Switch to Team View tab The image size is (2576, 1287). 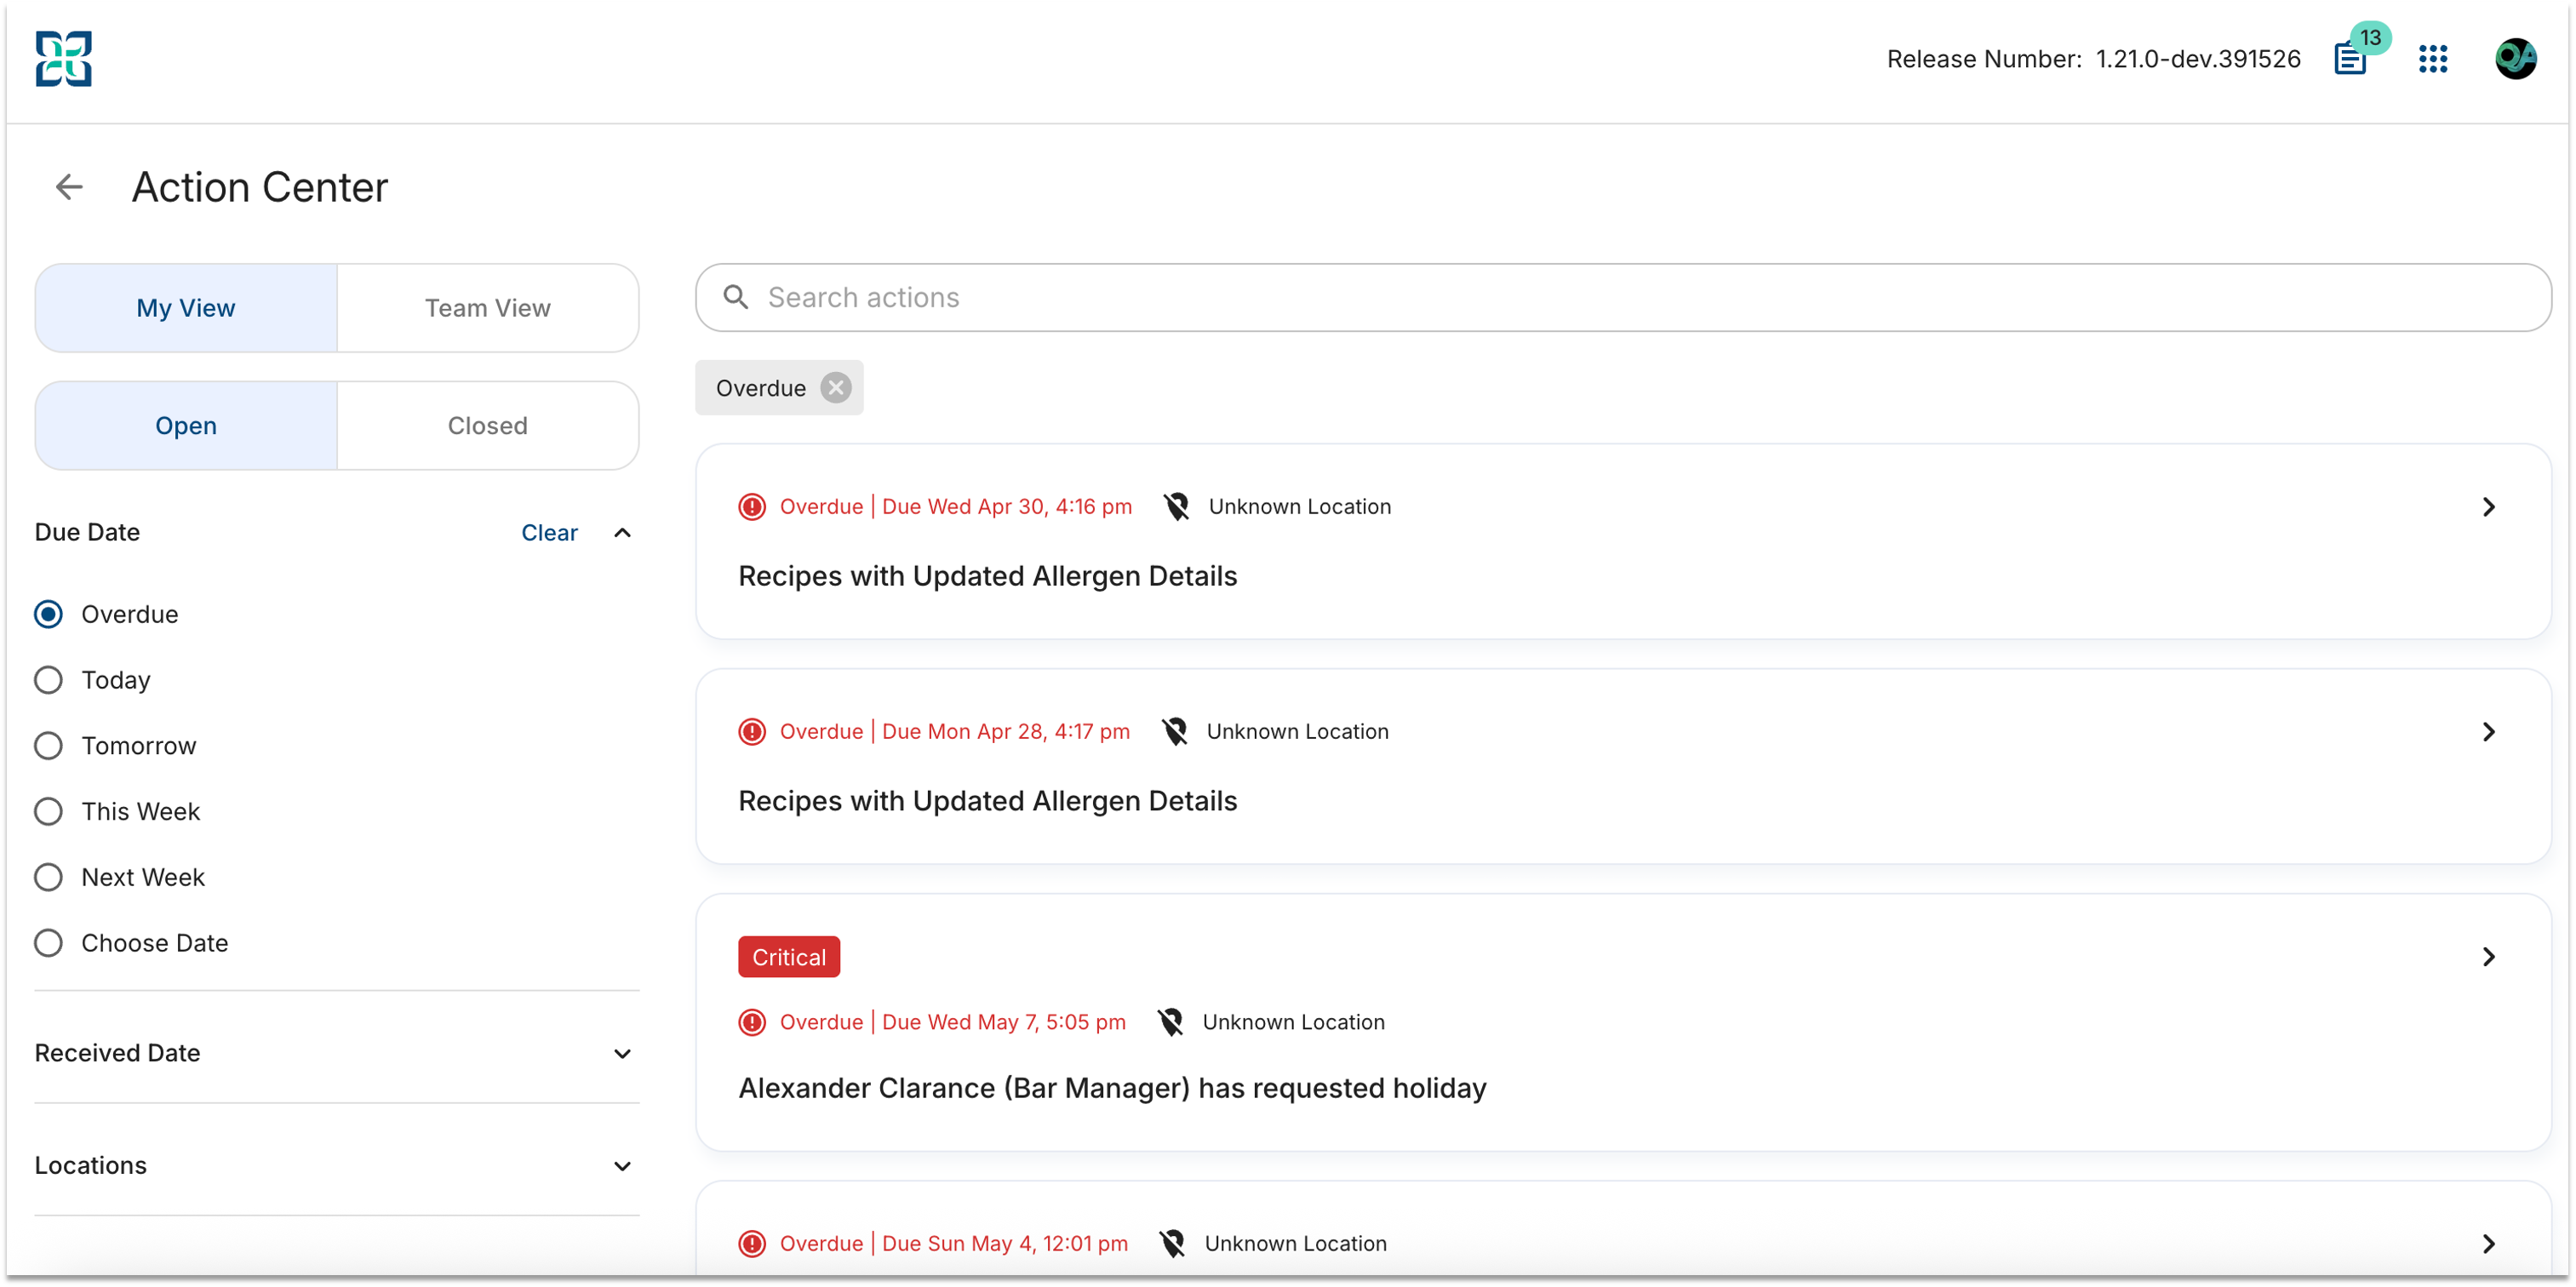coord(488,308)
